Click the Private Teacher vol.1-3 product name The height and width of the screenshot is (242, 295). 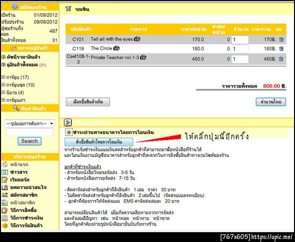tap(115, 58)
